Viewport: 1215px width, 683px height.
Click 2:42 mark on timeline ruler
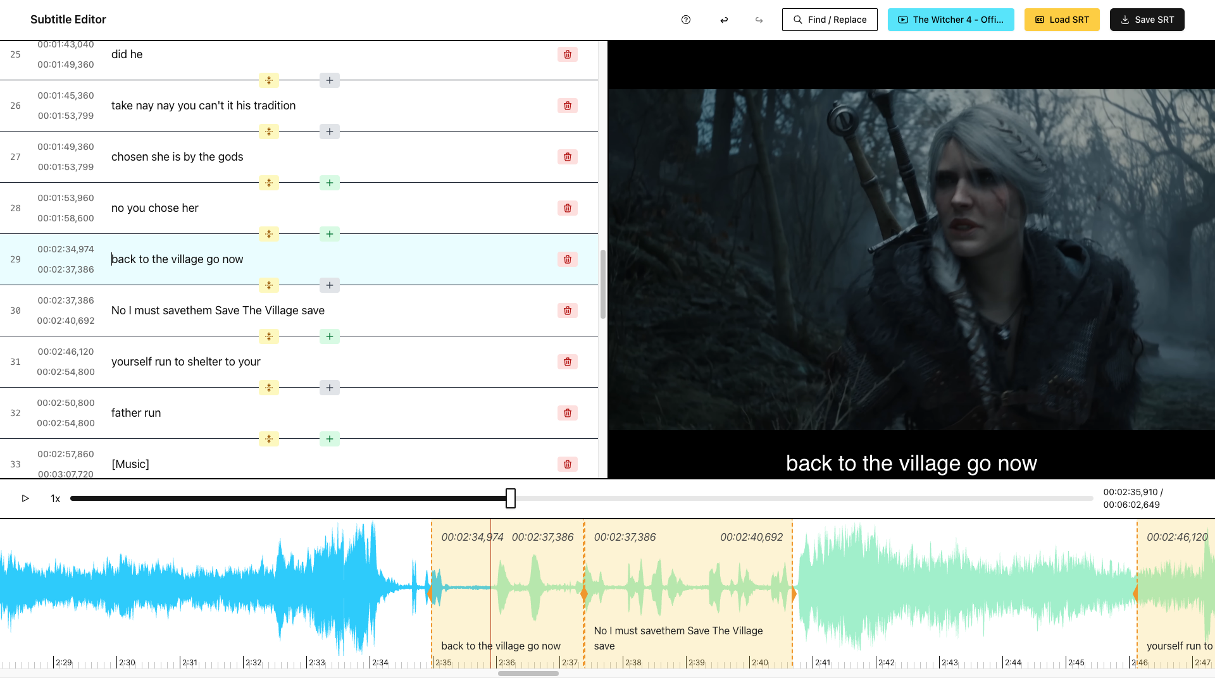click(886, 662)
